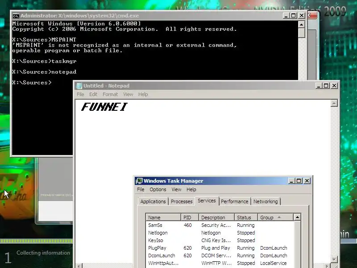Open Notepad Format menu
Screen dimensions: 357x268
110,94
